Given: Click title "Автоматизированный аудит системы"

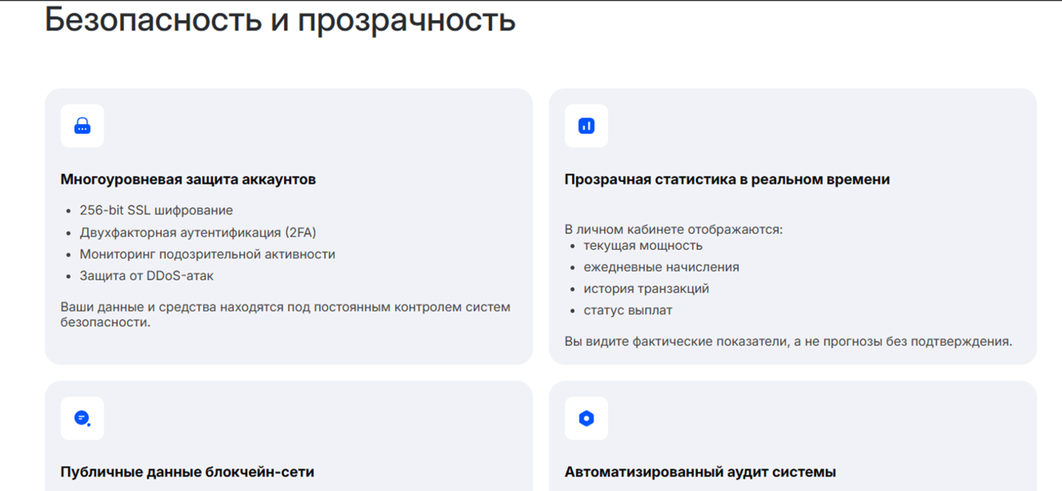Looking at the screenshot, I should (x=700, y=472).
